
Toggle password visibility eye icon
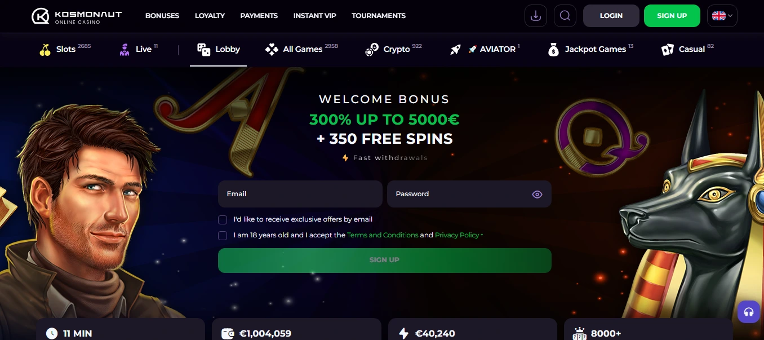537,195
